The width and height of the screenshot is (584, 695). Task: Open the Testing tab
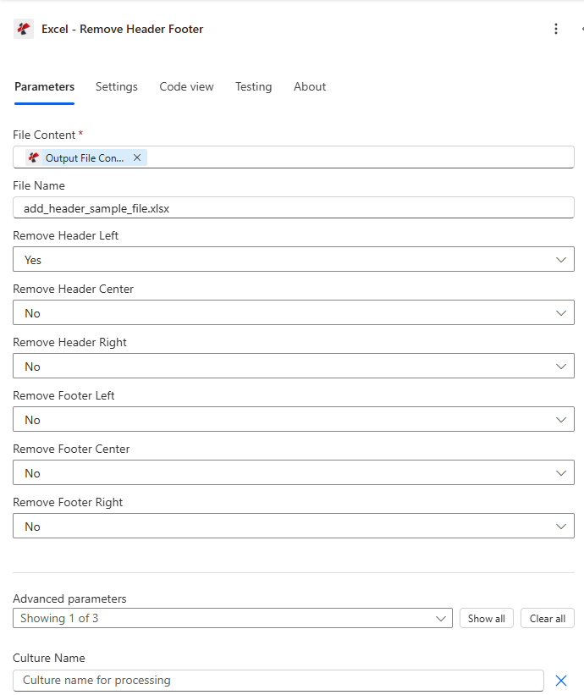point(253,87)
